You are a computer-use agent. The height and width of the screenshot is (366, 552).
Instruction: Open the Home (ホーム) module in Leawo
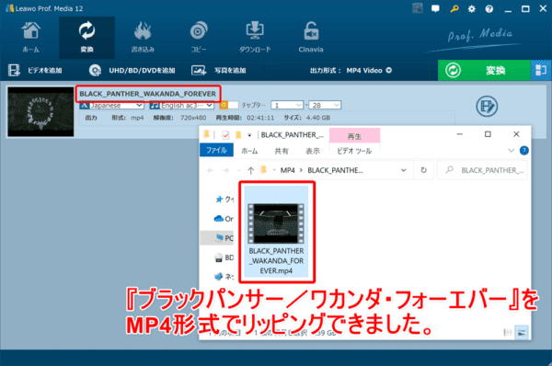coord(30,38)
